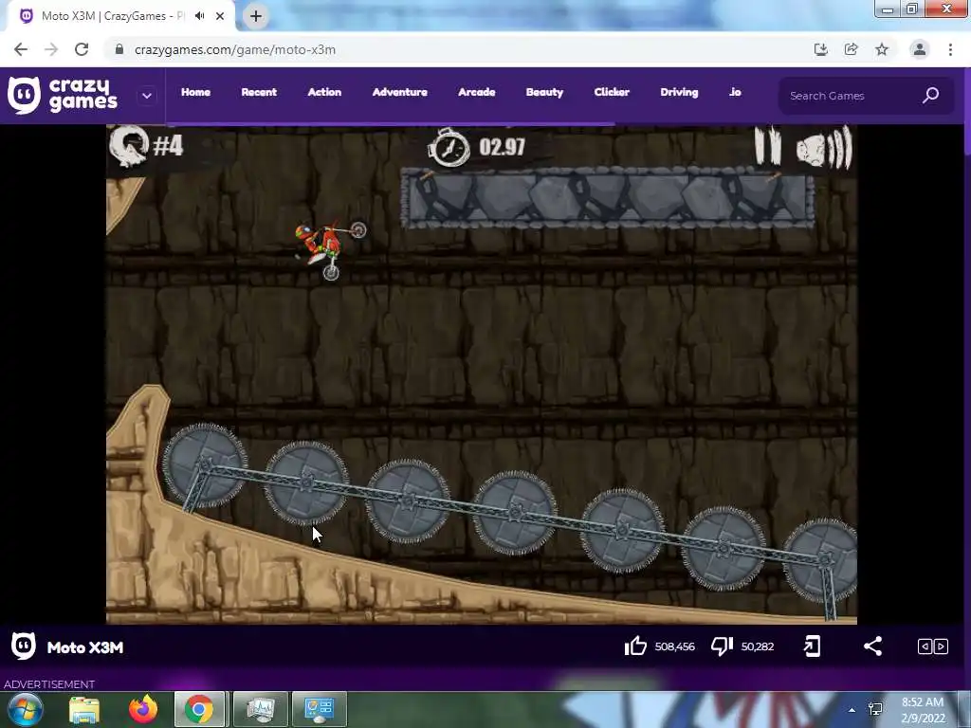Click the share page icon in address bar
971x728 pixels.
851,49
